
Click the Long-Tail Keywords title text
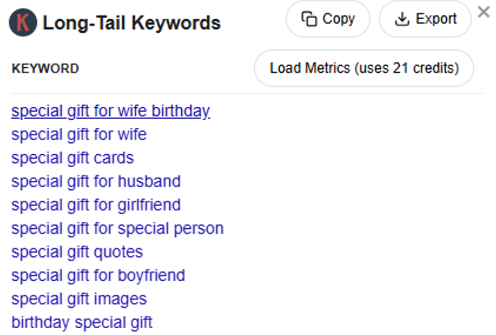[x=132, y=23]
